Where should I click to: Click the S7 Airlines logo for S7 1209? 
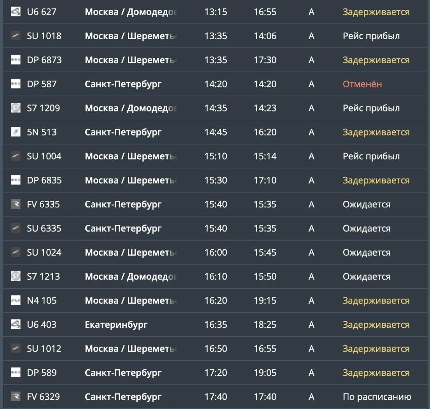click(x=15, y=108)
